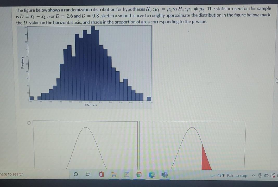Click the 49°F weather widget
Viewport: 278px width, 187px height.
[x=221, y=176]
